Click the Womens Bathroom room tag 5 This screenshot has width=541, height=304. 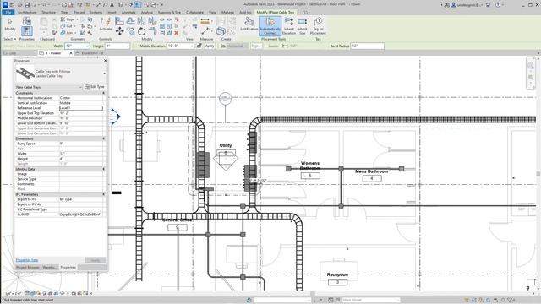pyautogui.click(x=310, y=176)
